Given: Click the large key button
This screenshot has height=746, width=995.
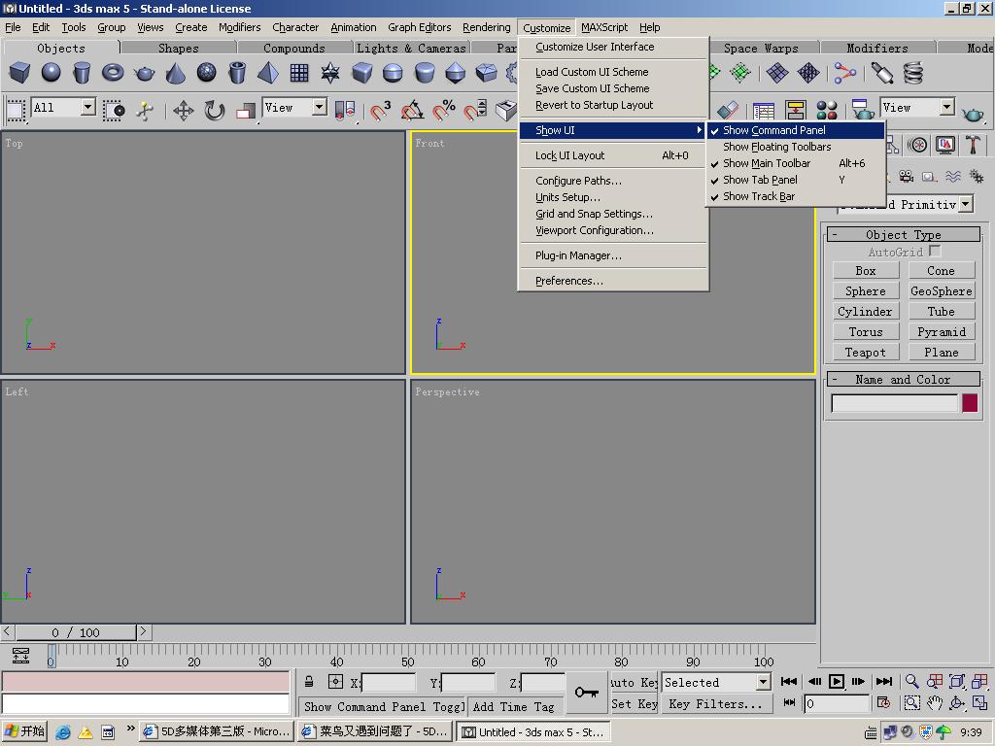Looking at the screenshot, I should click(586, 692).
